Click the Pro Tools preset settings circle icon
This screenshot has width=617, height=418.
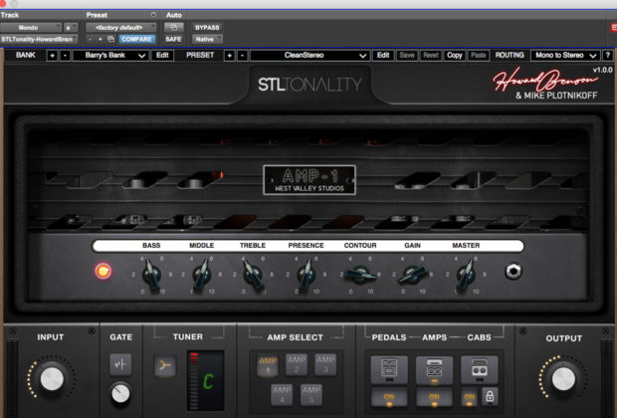tap(153, 15)
